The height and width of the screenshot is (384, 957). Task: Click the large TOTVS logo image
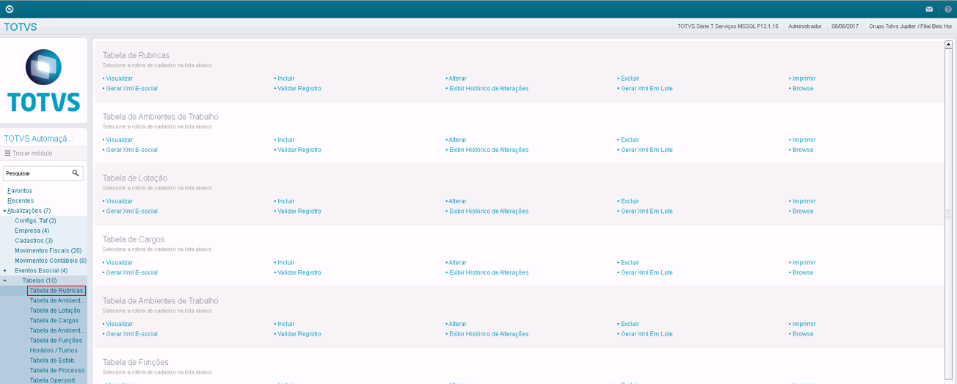(x=43, y=81)
